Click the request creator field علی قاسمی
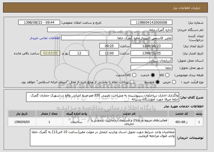This screenshot has width=214, height=152. tap(117, 38)
